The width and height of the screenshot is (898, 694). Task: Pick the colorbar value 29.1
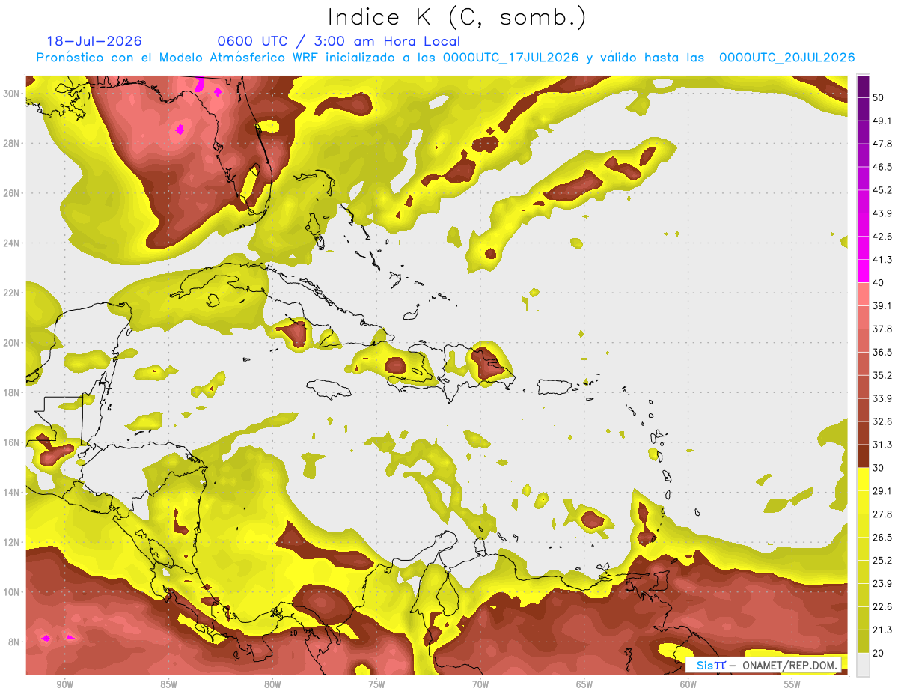[883, 491]
